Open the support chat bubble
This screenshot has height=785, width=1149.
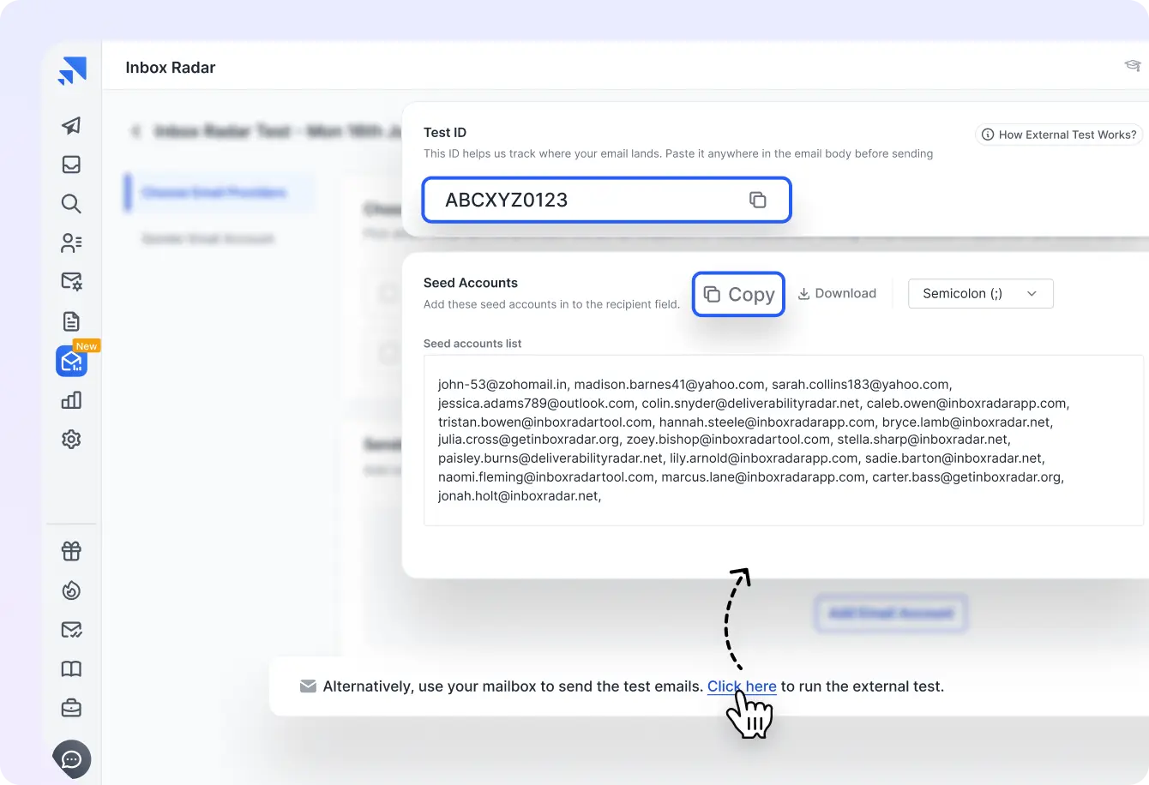pyautogui.click(x=71, y=759)
